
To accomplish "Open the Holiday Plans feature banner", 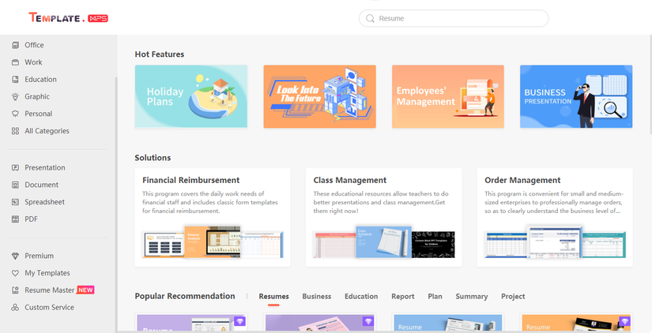I will [x=191, y=96].
